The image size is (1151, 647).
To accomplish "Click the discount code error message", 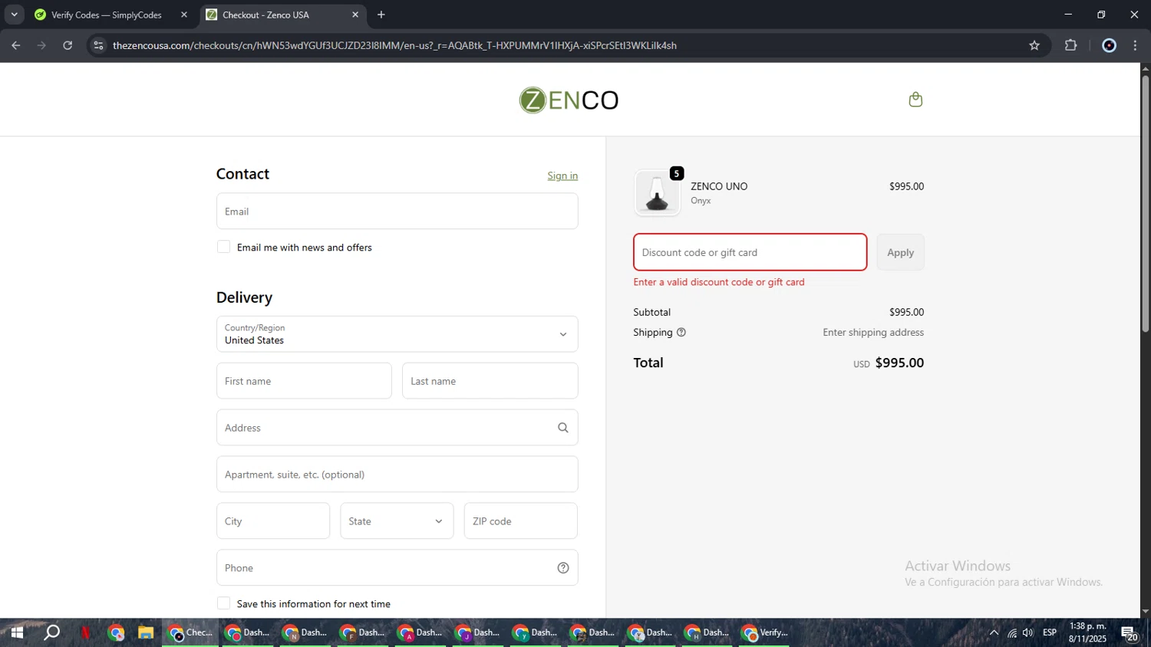I will coord(719,282).
